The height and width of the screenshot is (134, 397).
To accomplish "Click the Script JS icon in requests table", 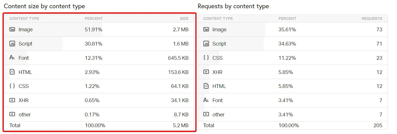I will [206, 44].
